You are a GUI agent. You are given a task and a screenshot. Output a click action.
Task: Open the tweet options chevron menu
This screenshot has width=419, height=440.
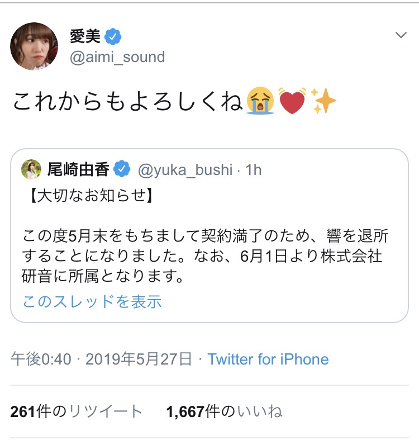pos(401,35)
